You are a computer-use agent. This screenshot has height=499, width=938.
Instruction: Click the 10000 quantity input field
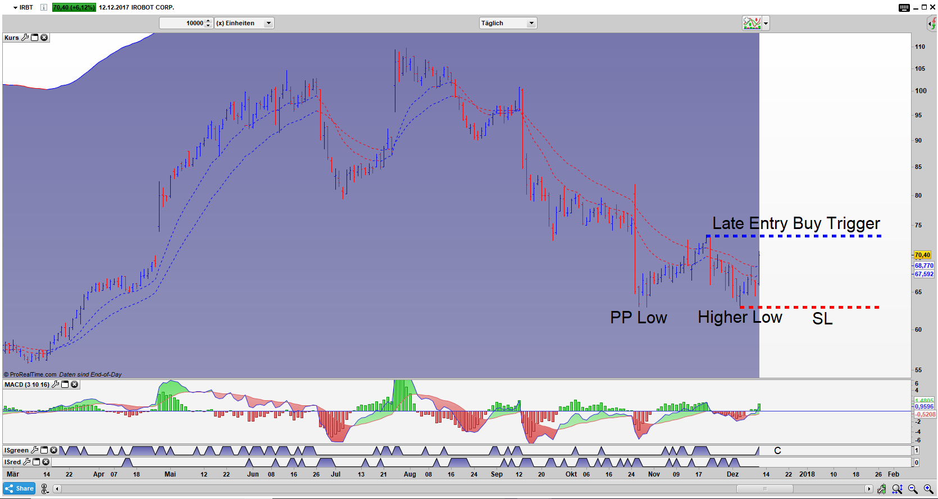click(x=182, y=23)
